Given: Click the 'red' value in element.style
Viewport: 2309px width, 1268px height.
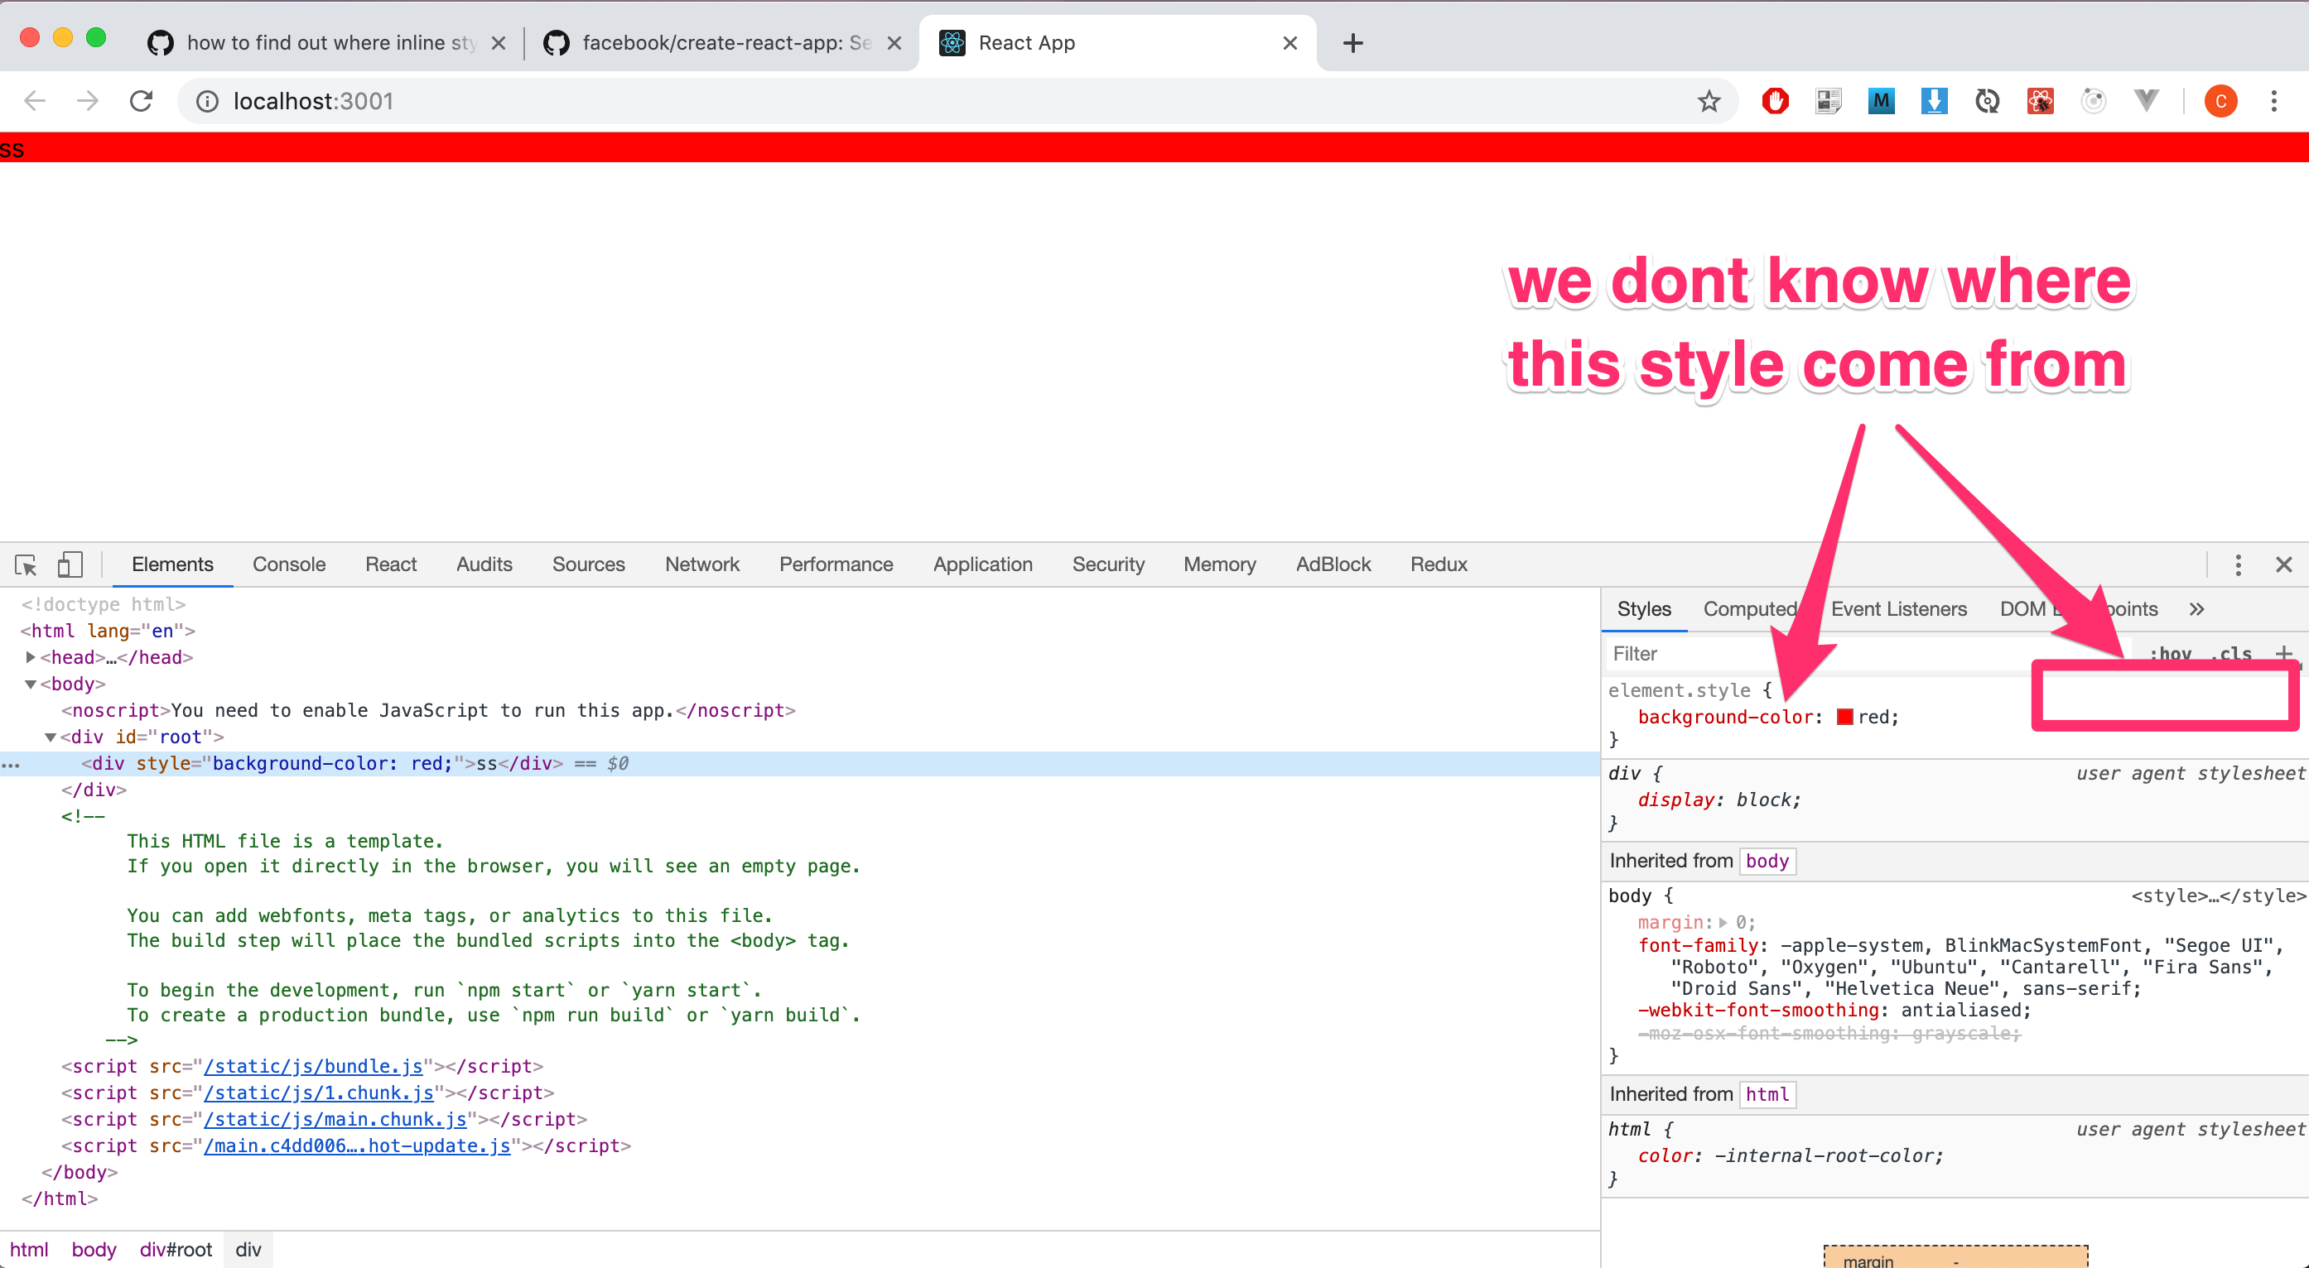Looking at the screenshot, I should pos(1874,717).
